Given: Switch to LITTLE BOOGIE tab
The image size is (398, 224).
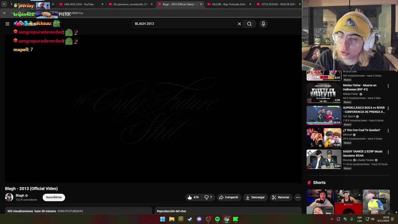Looking at the screenshot, I should click(x=278, y=4).
